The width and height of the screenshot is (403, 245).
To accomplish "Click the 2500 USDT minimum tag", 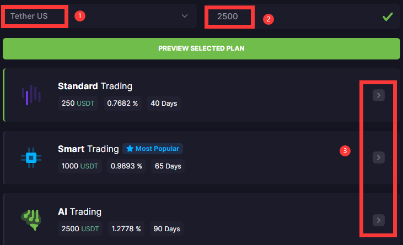I will [80, 228].
